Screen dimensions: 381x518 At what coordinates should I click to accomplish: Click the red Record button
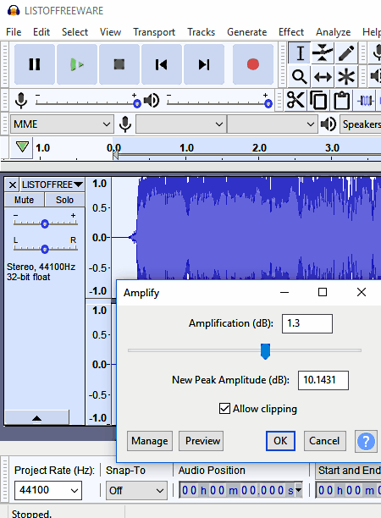tap(253, 64)
